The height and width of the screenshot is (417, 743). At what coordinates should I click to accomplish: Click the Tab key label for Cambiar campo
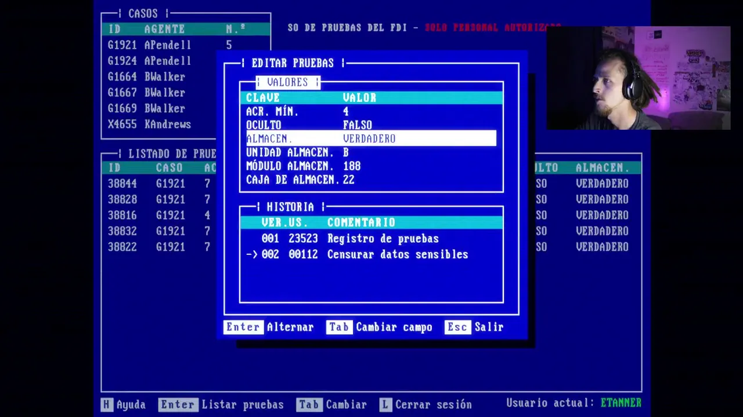pyautogui.click(x=339, y=327)
